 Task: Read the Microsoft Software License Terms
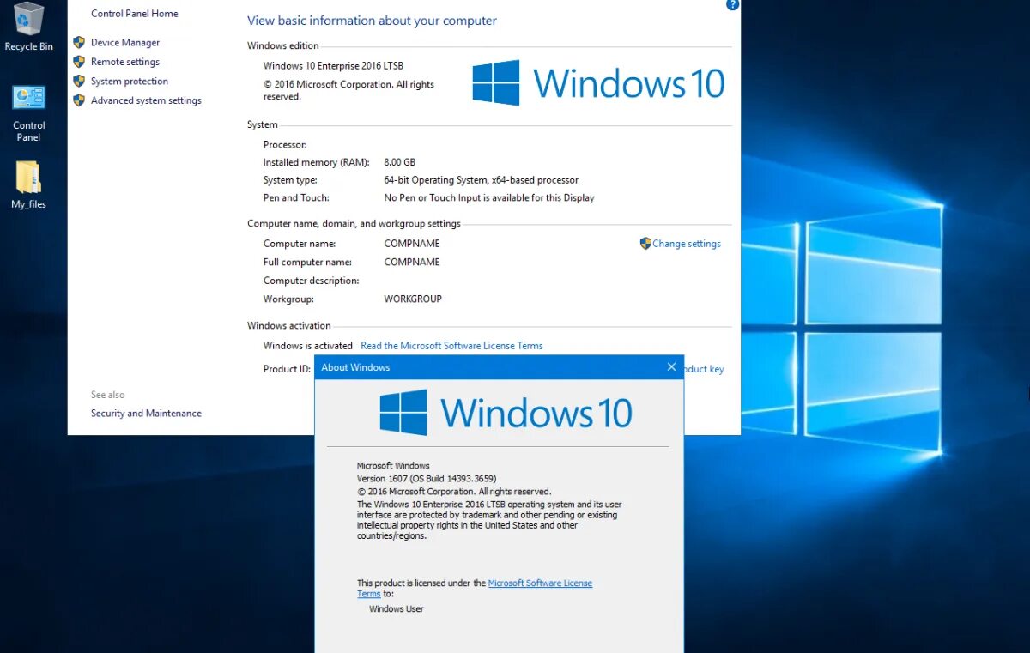point(451,345)
